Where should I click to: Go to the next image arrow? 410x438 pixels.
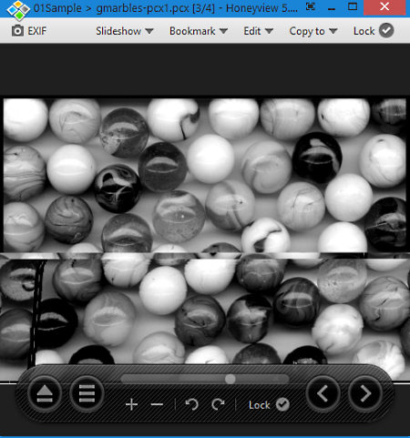[x=364, y=393]
